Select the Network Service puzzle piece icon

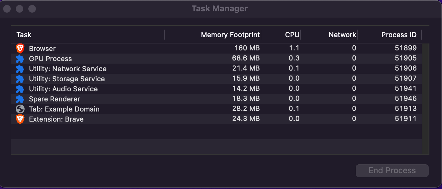click(x=20, y=69)
